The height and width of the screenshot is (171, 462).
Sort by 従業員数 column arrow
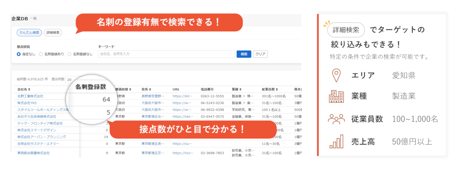pos(277,89)
